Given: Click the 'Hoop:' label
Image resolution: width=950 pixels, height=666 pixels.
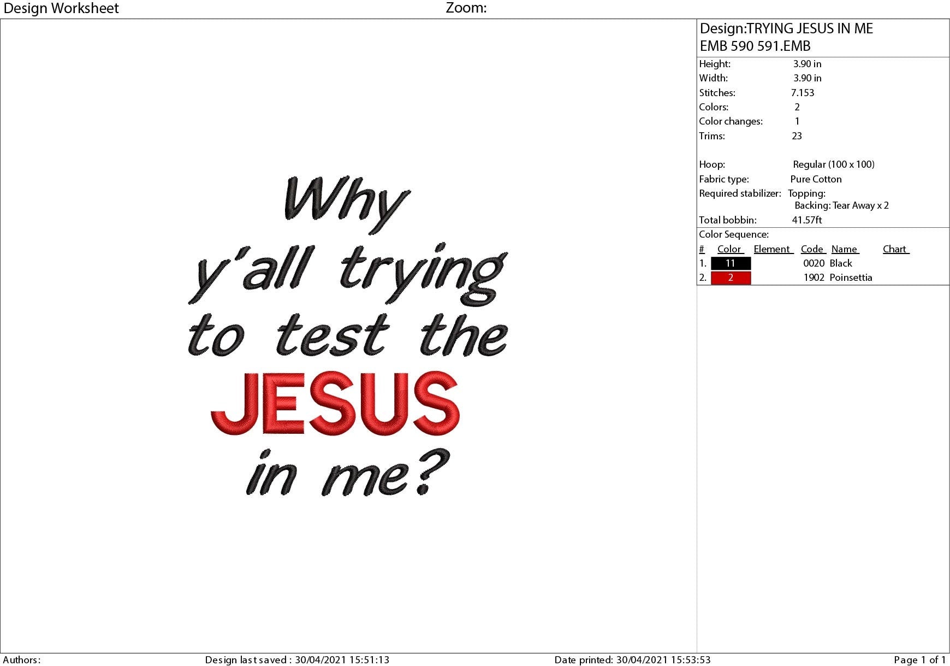Looking at the screenshot, I should coord(712,164).
